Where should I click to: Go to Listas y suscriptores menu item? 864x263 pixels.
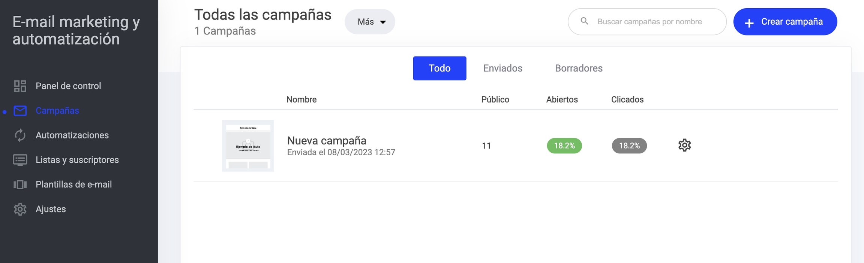77,160
